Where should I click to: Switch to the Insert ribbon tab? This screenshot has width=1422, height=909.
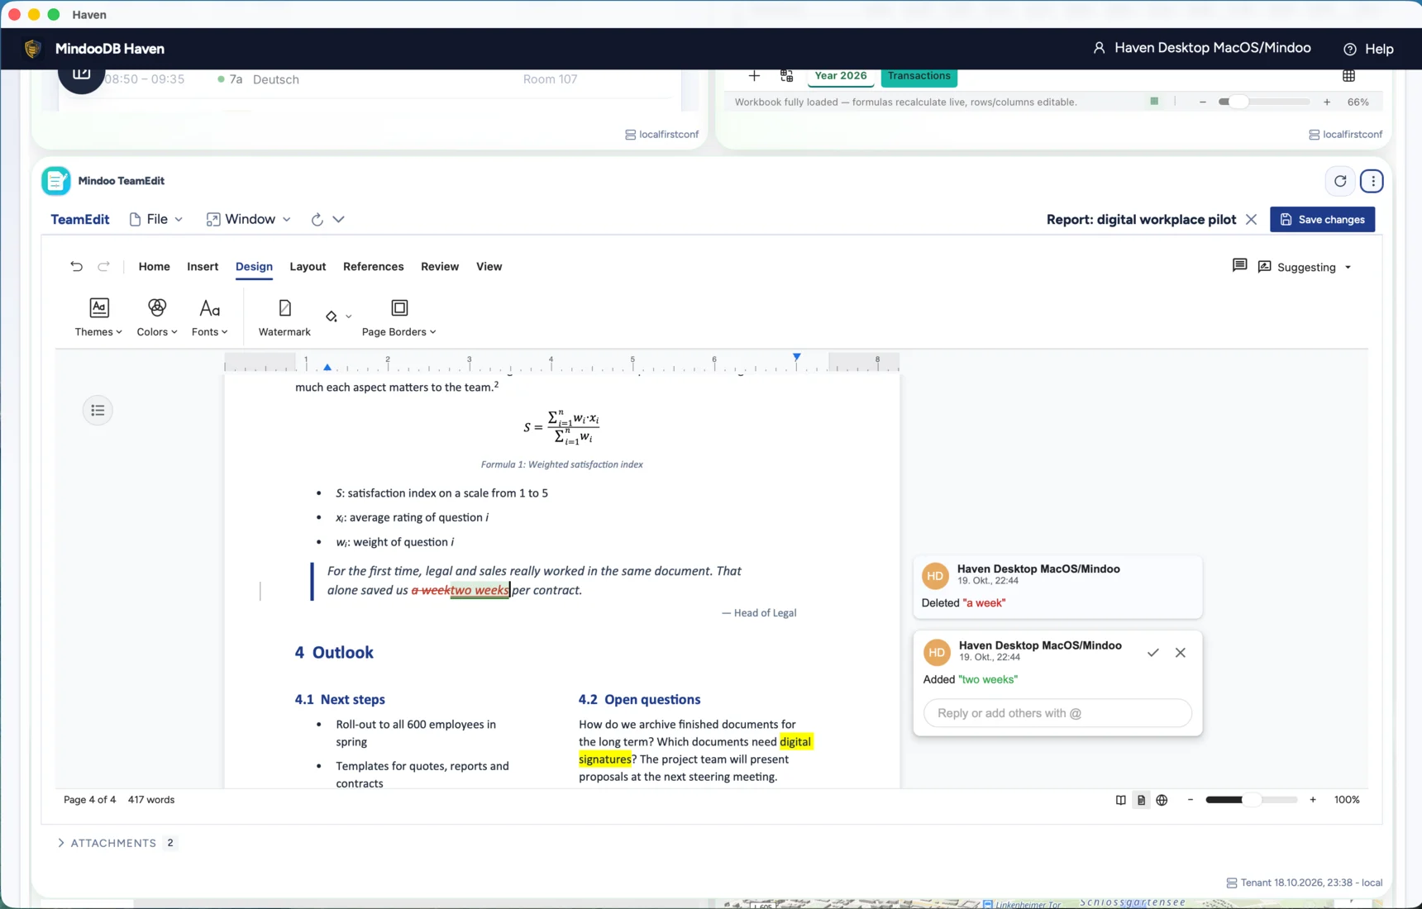[x=203, y=266]
